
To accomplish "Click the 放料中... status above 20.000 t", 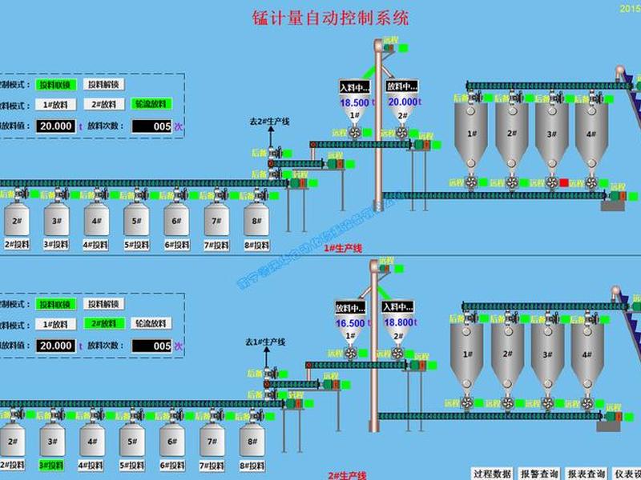I will point(402,86).
